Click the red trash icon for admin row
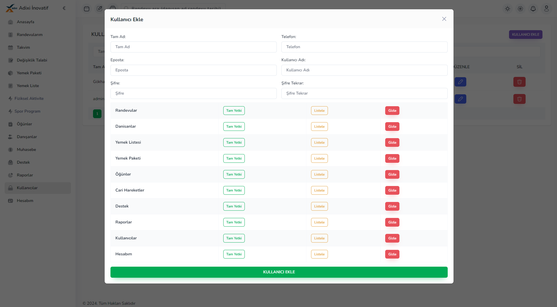This screenshot has height=307, width=557. [519, 99]
